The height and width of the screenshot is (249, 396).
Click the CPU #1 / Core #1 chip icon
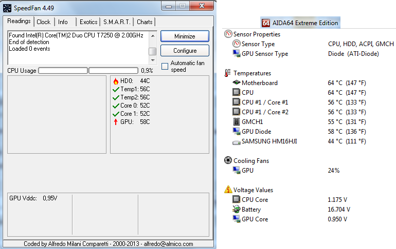[x=237, y=102]
